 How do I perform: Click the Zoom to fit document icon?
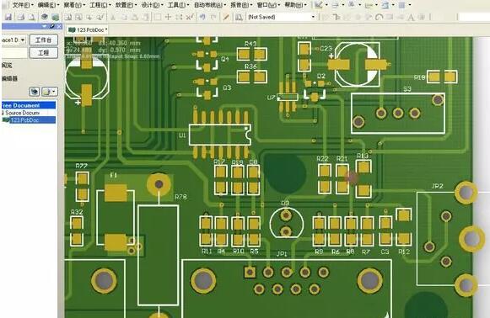click(x=68, y=17)
